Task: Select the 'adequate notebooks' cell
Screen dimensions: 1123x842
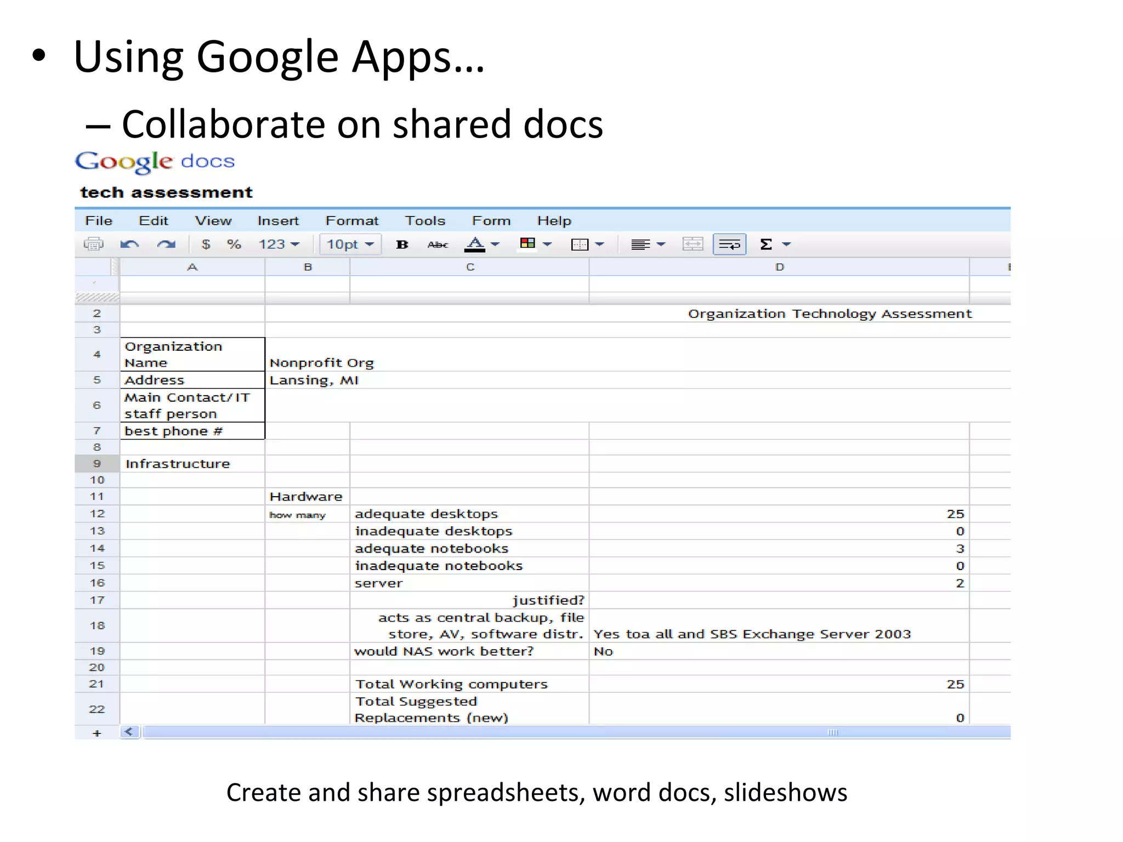Action: tap(469, 548)
